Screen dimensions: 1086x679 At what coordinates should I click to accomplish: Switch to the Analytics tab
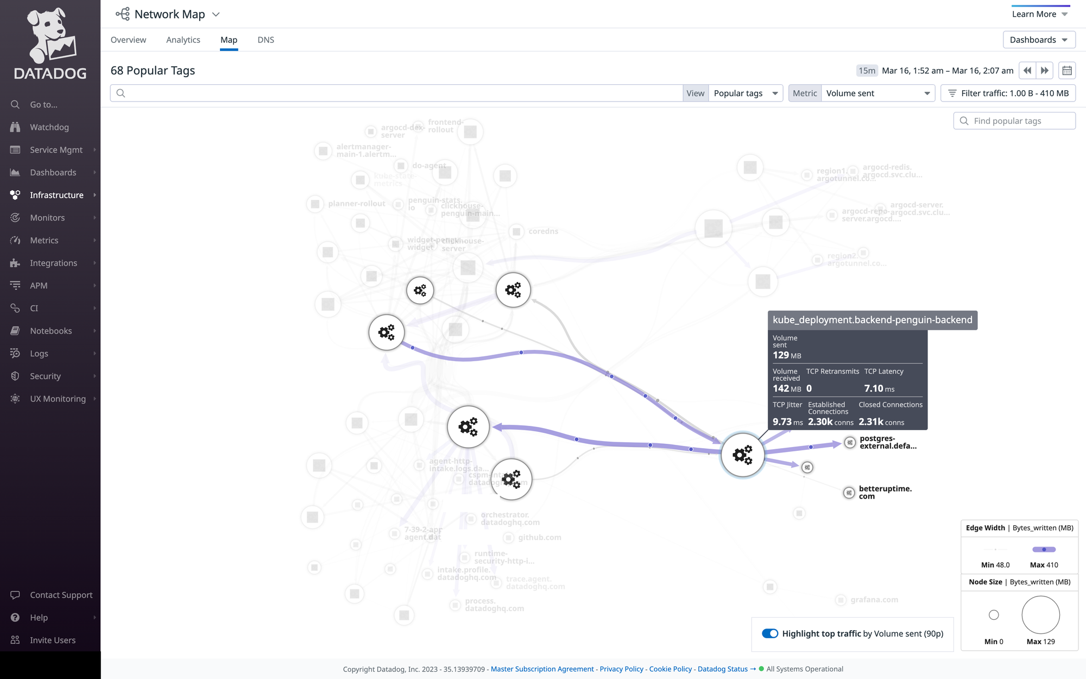tap(183, 40)
